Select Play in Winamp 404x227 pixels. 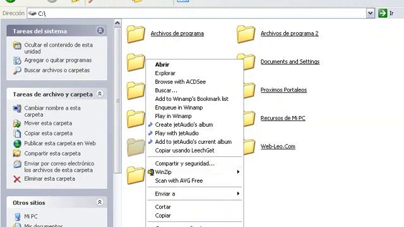195,116
